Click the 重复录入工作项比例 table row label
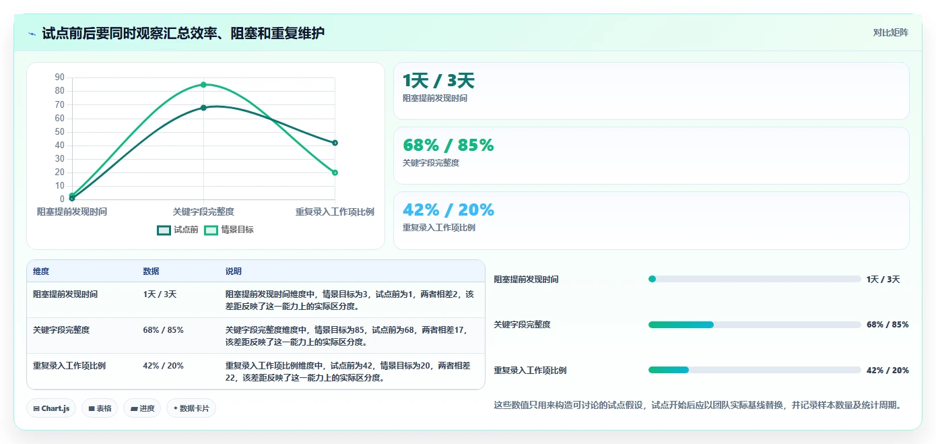 click(69, 366)
